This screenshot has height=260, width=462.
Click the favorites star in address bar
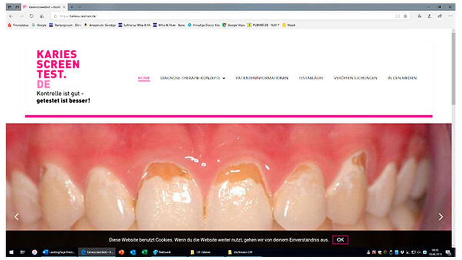(405, 16)
